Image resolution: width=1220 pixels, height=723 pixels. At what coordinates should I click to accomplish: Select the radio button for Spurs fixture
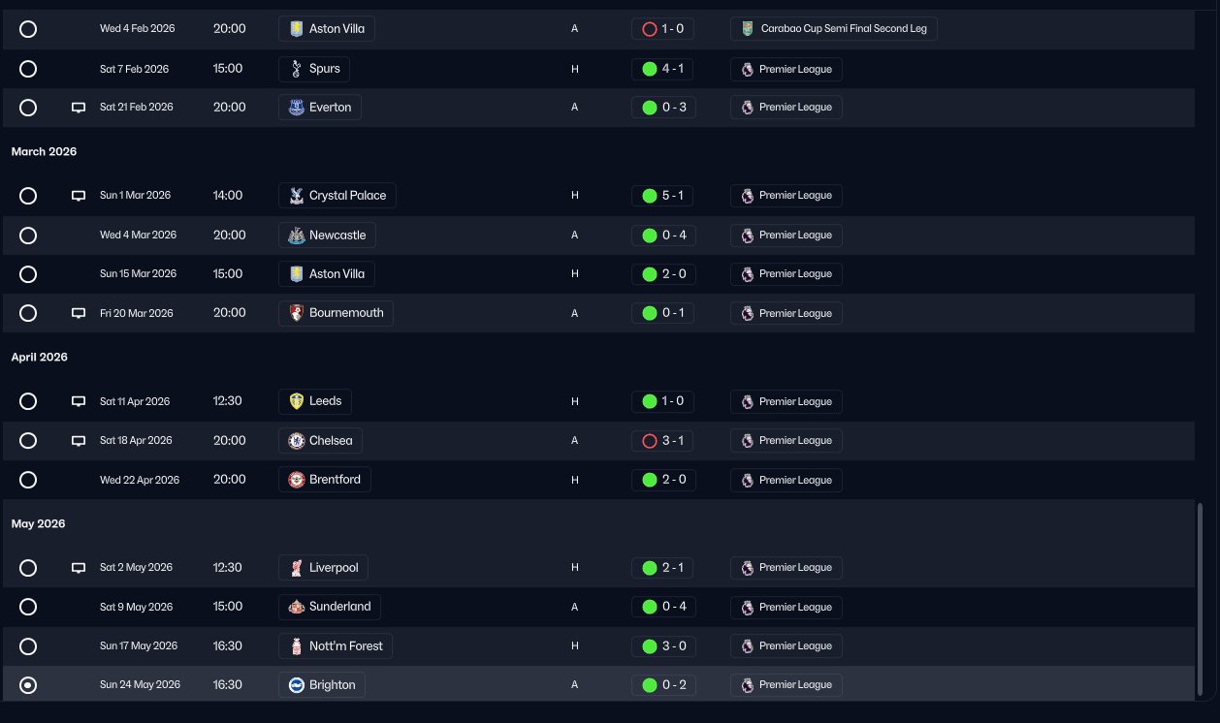coord(28,69)
